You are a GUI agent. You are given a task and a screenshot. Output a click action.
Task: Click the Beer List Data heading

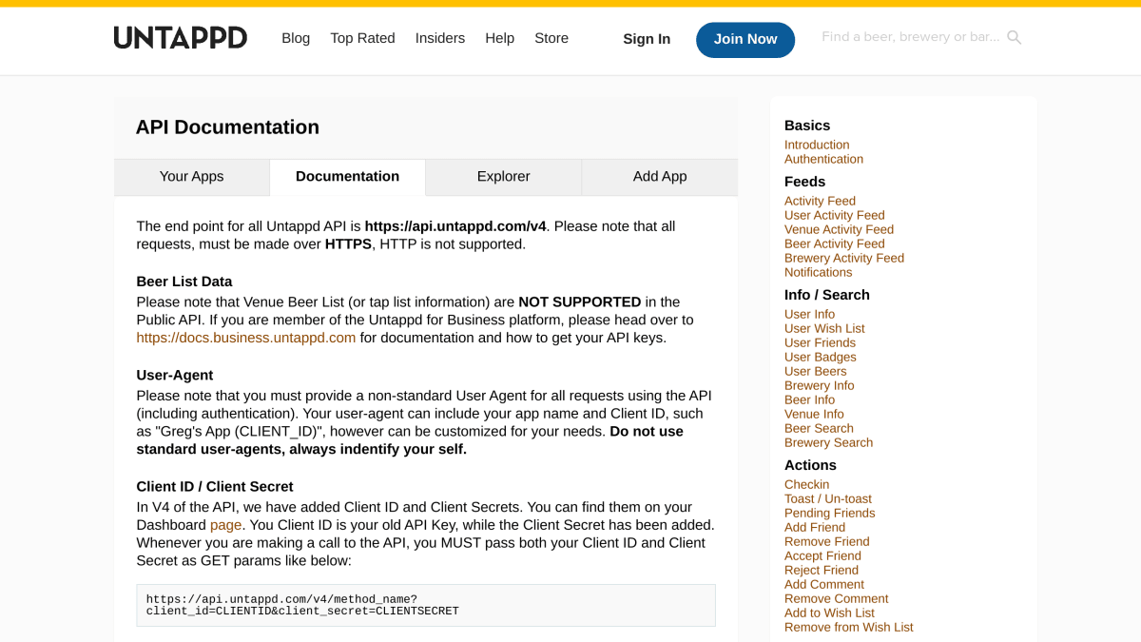coord(184,282)
